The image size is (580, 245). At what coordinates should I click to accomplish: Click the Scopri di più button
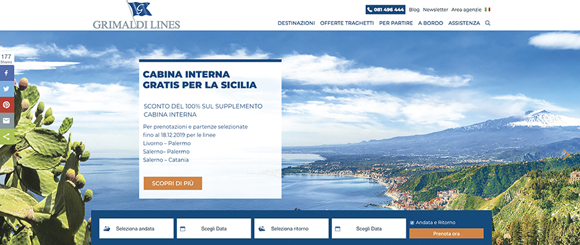coord(173,183)
